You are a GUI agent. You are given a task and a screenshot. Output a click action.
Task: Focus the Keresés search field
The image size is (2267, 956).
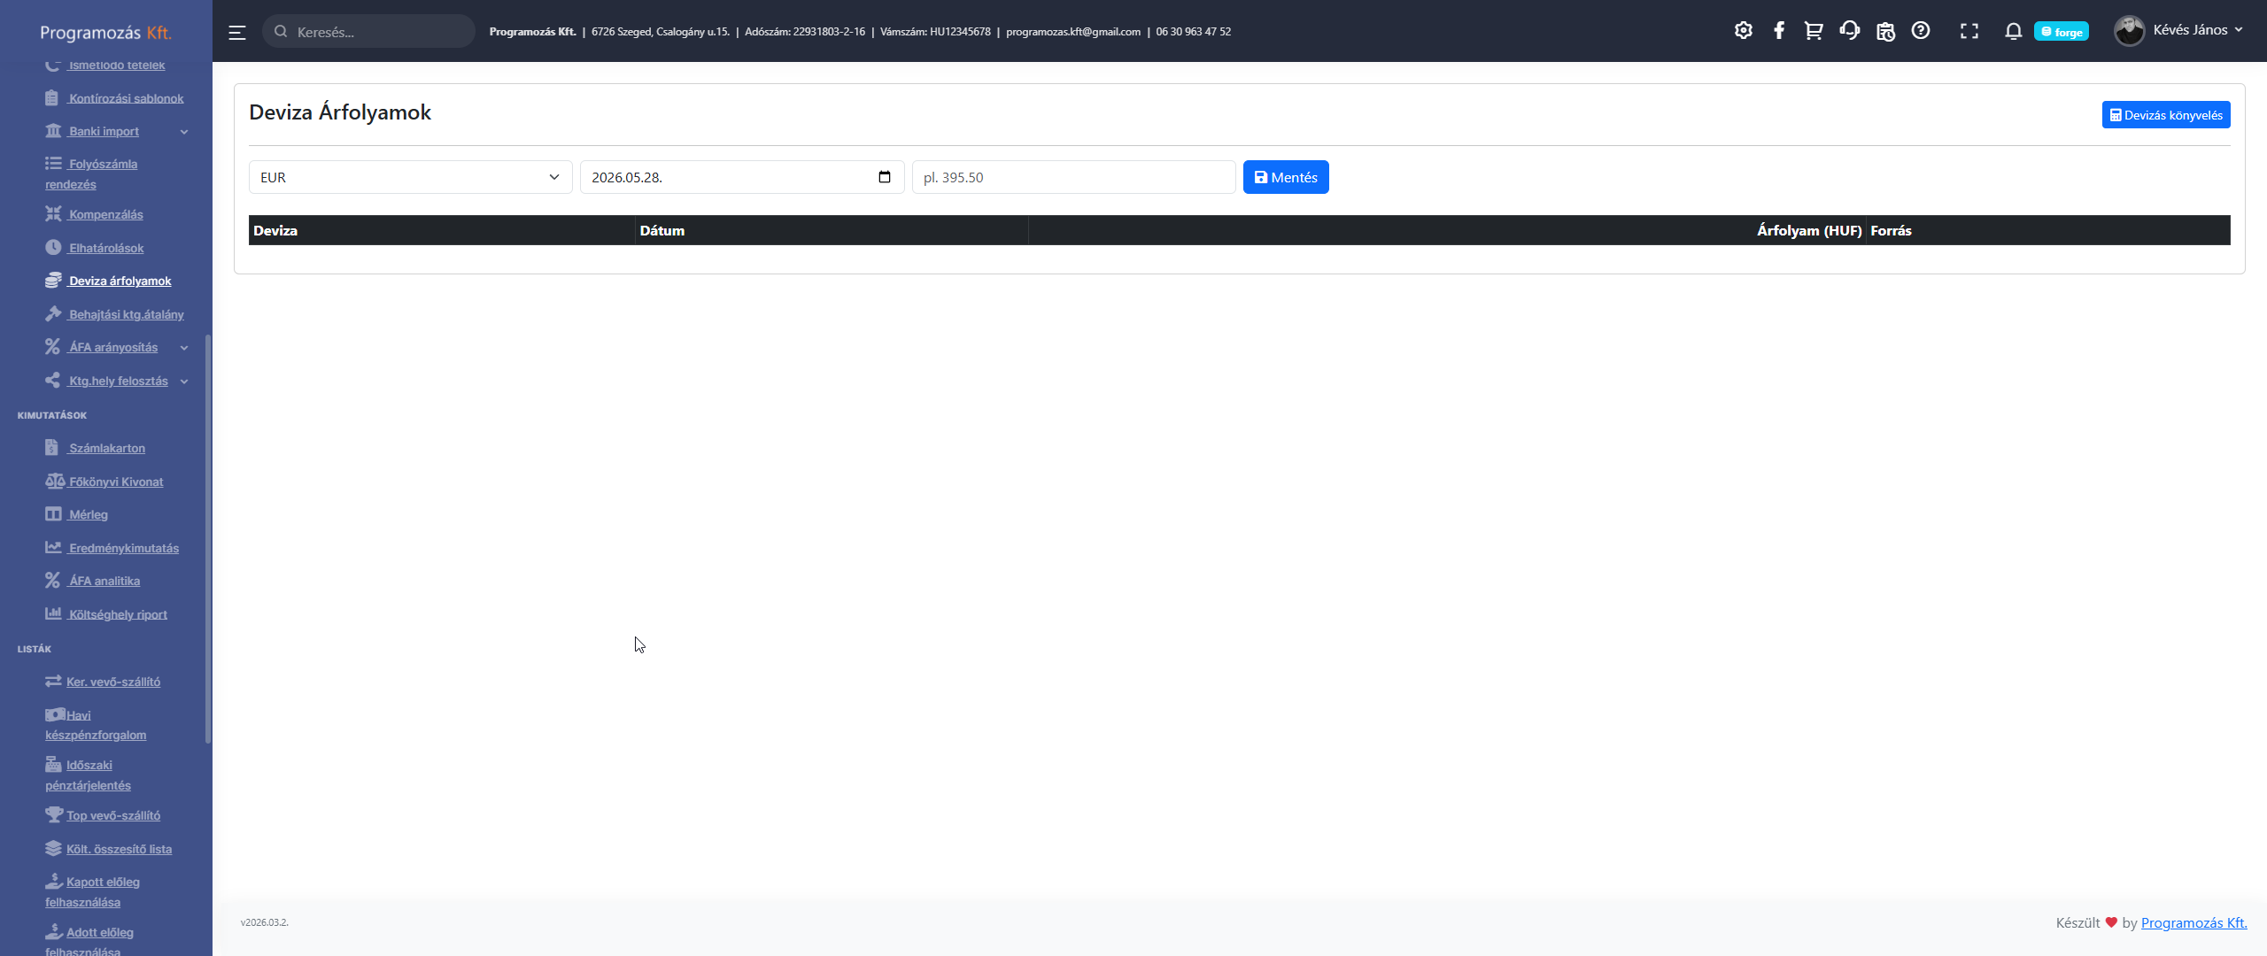(x=368, y=31)
